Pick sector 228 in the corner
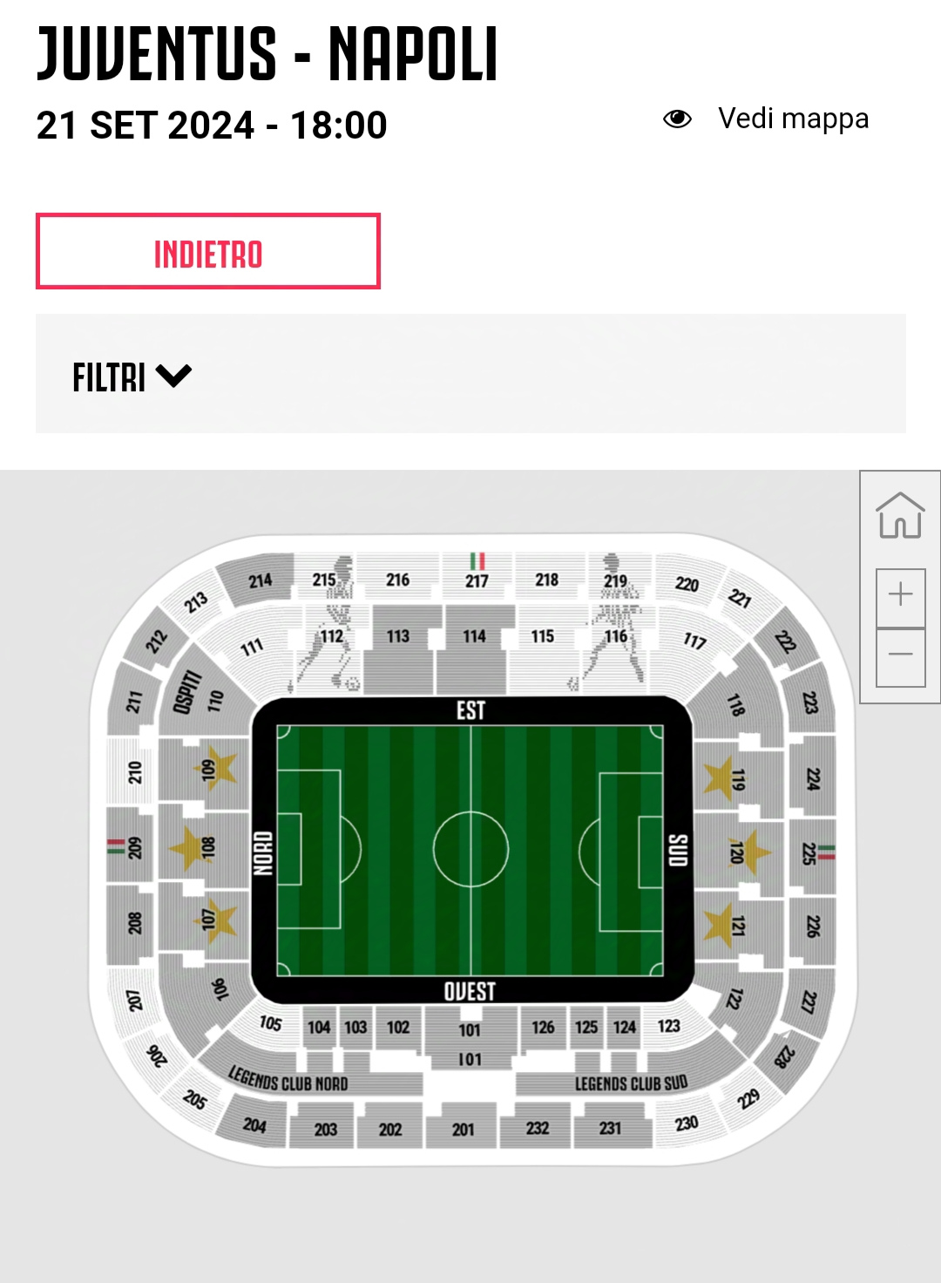Image resolution: width=941 pixels, height=1283 pixels. coord(784,1057)
